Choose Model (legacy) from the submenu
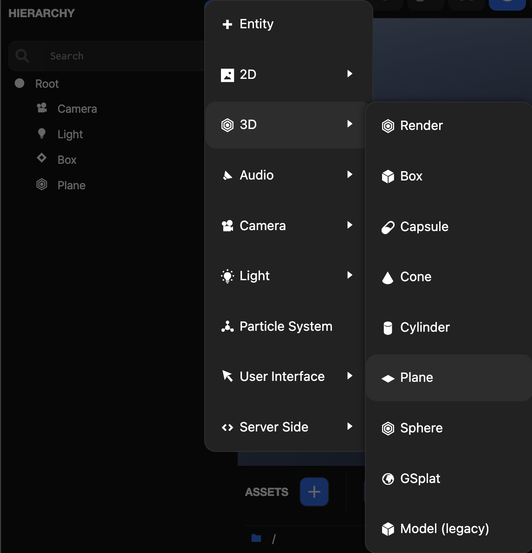 [x=444, y=529]
